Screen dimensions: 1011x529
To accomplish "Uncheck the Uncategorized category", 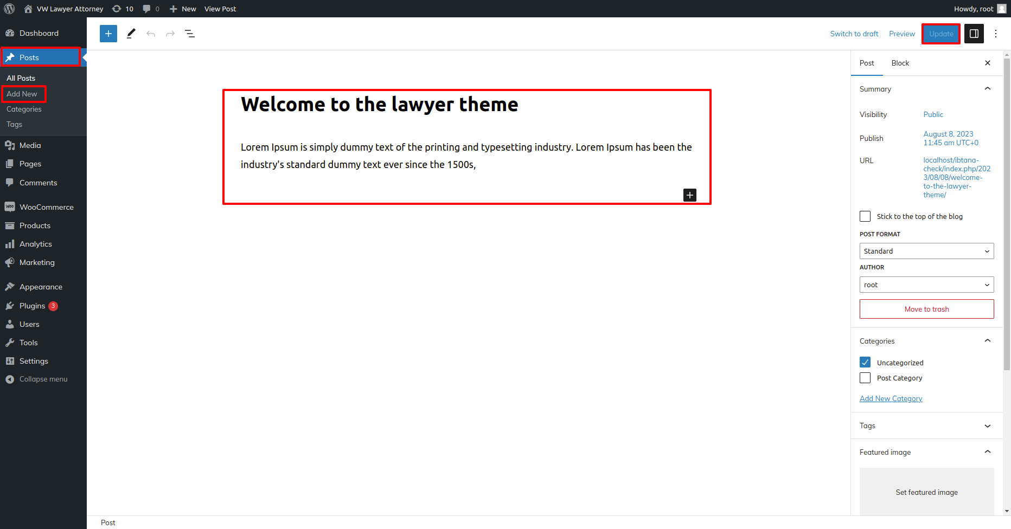I will pos(865,362).
